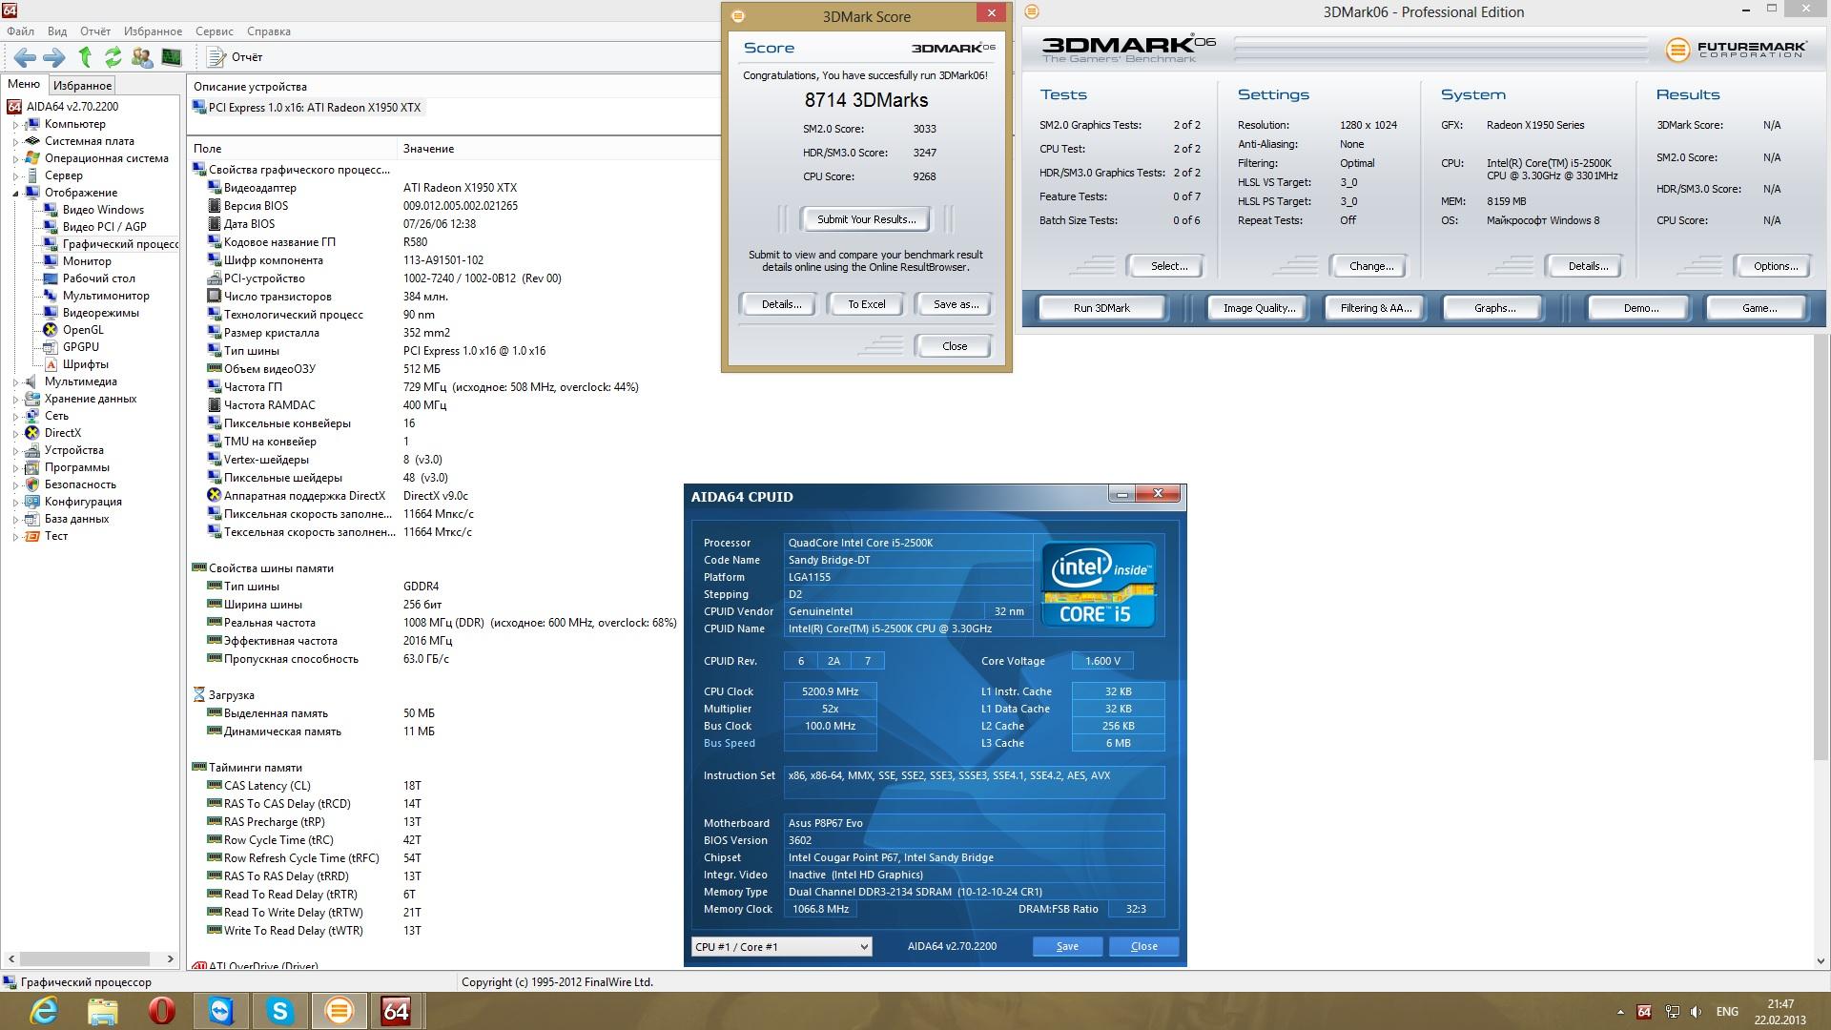
Task: Select GPGPU in the display tree
Action: point(81,347)
